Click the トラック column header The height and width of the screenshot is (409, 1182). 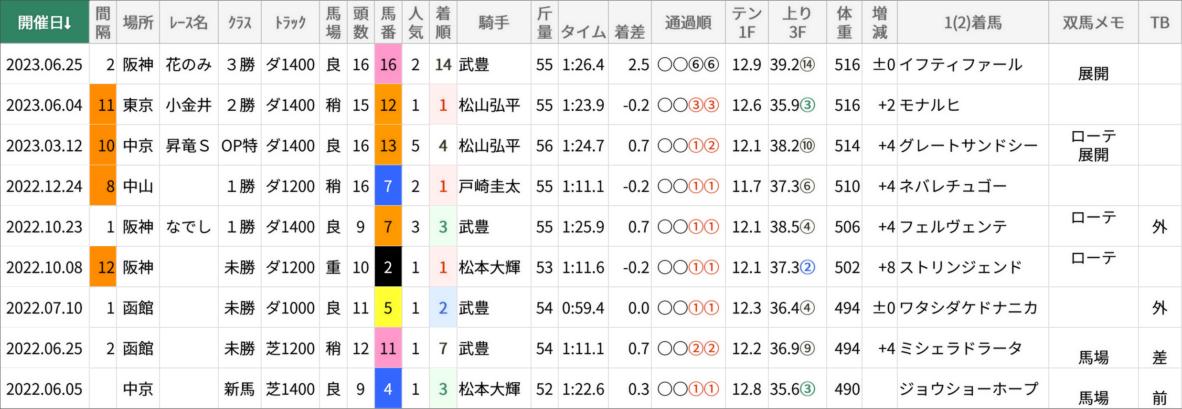point(290,22)
